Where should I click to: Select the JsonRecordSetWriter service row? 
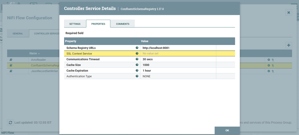click(x=150, y=71)
